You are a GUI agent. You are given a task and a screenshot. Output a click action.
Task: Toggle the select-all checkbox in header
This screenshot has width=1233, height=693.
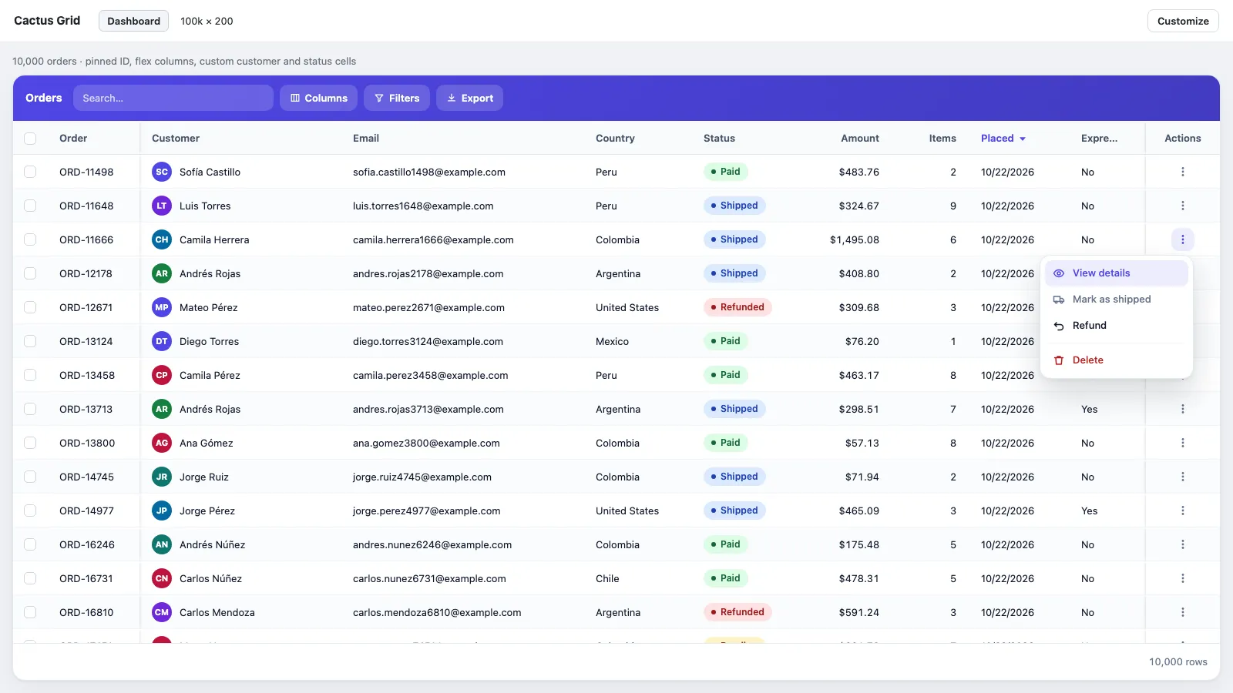(30, 139)
